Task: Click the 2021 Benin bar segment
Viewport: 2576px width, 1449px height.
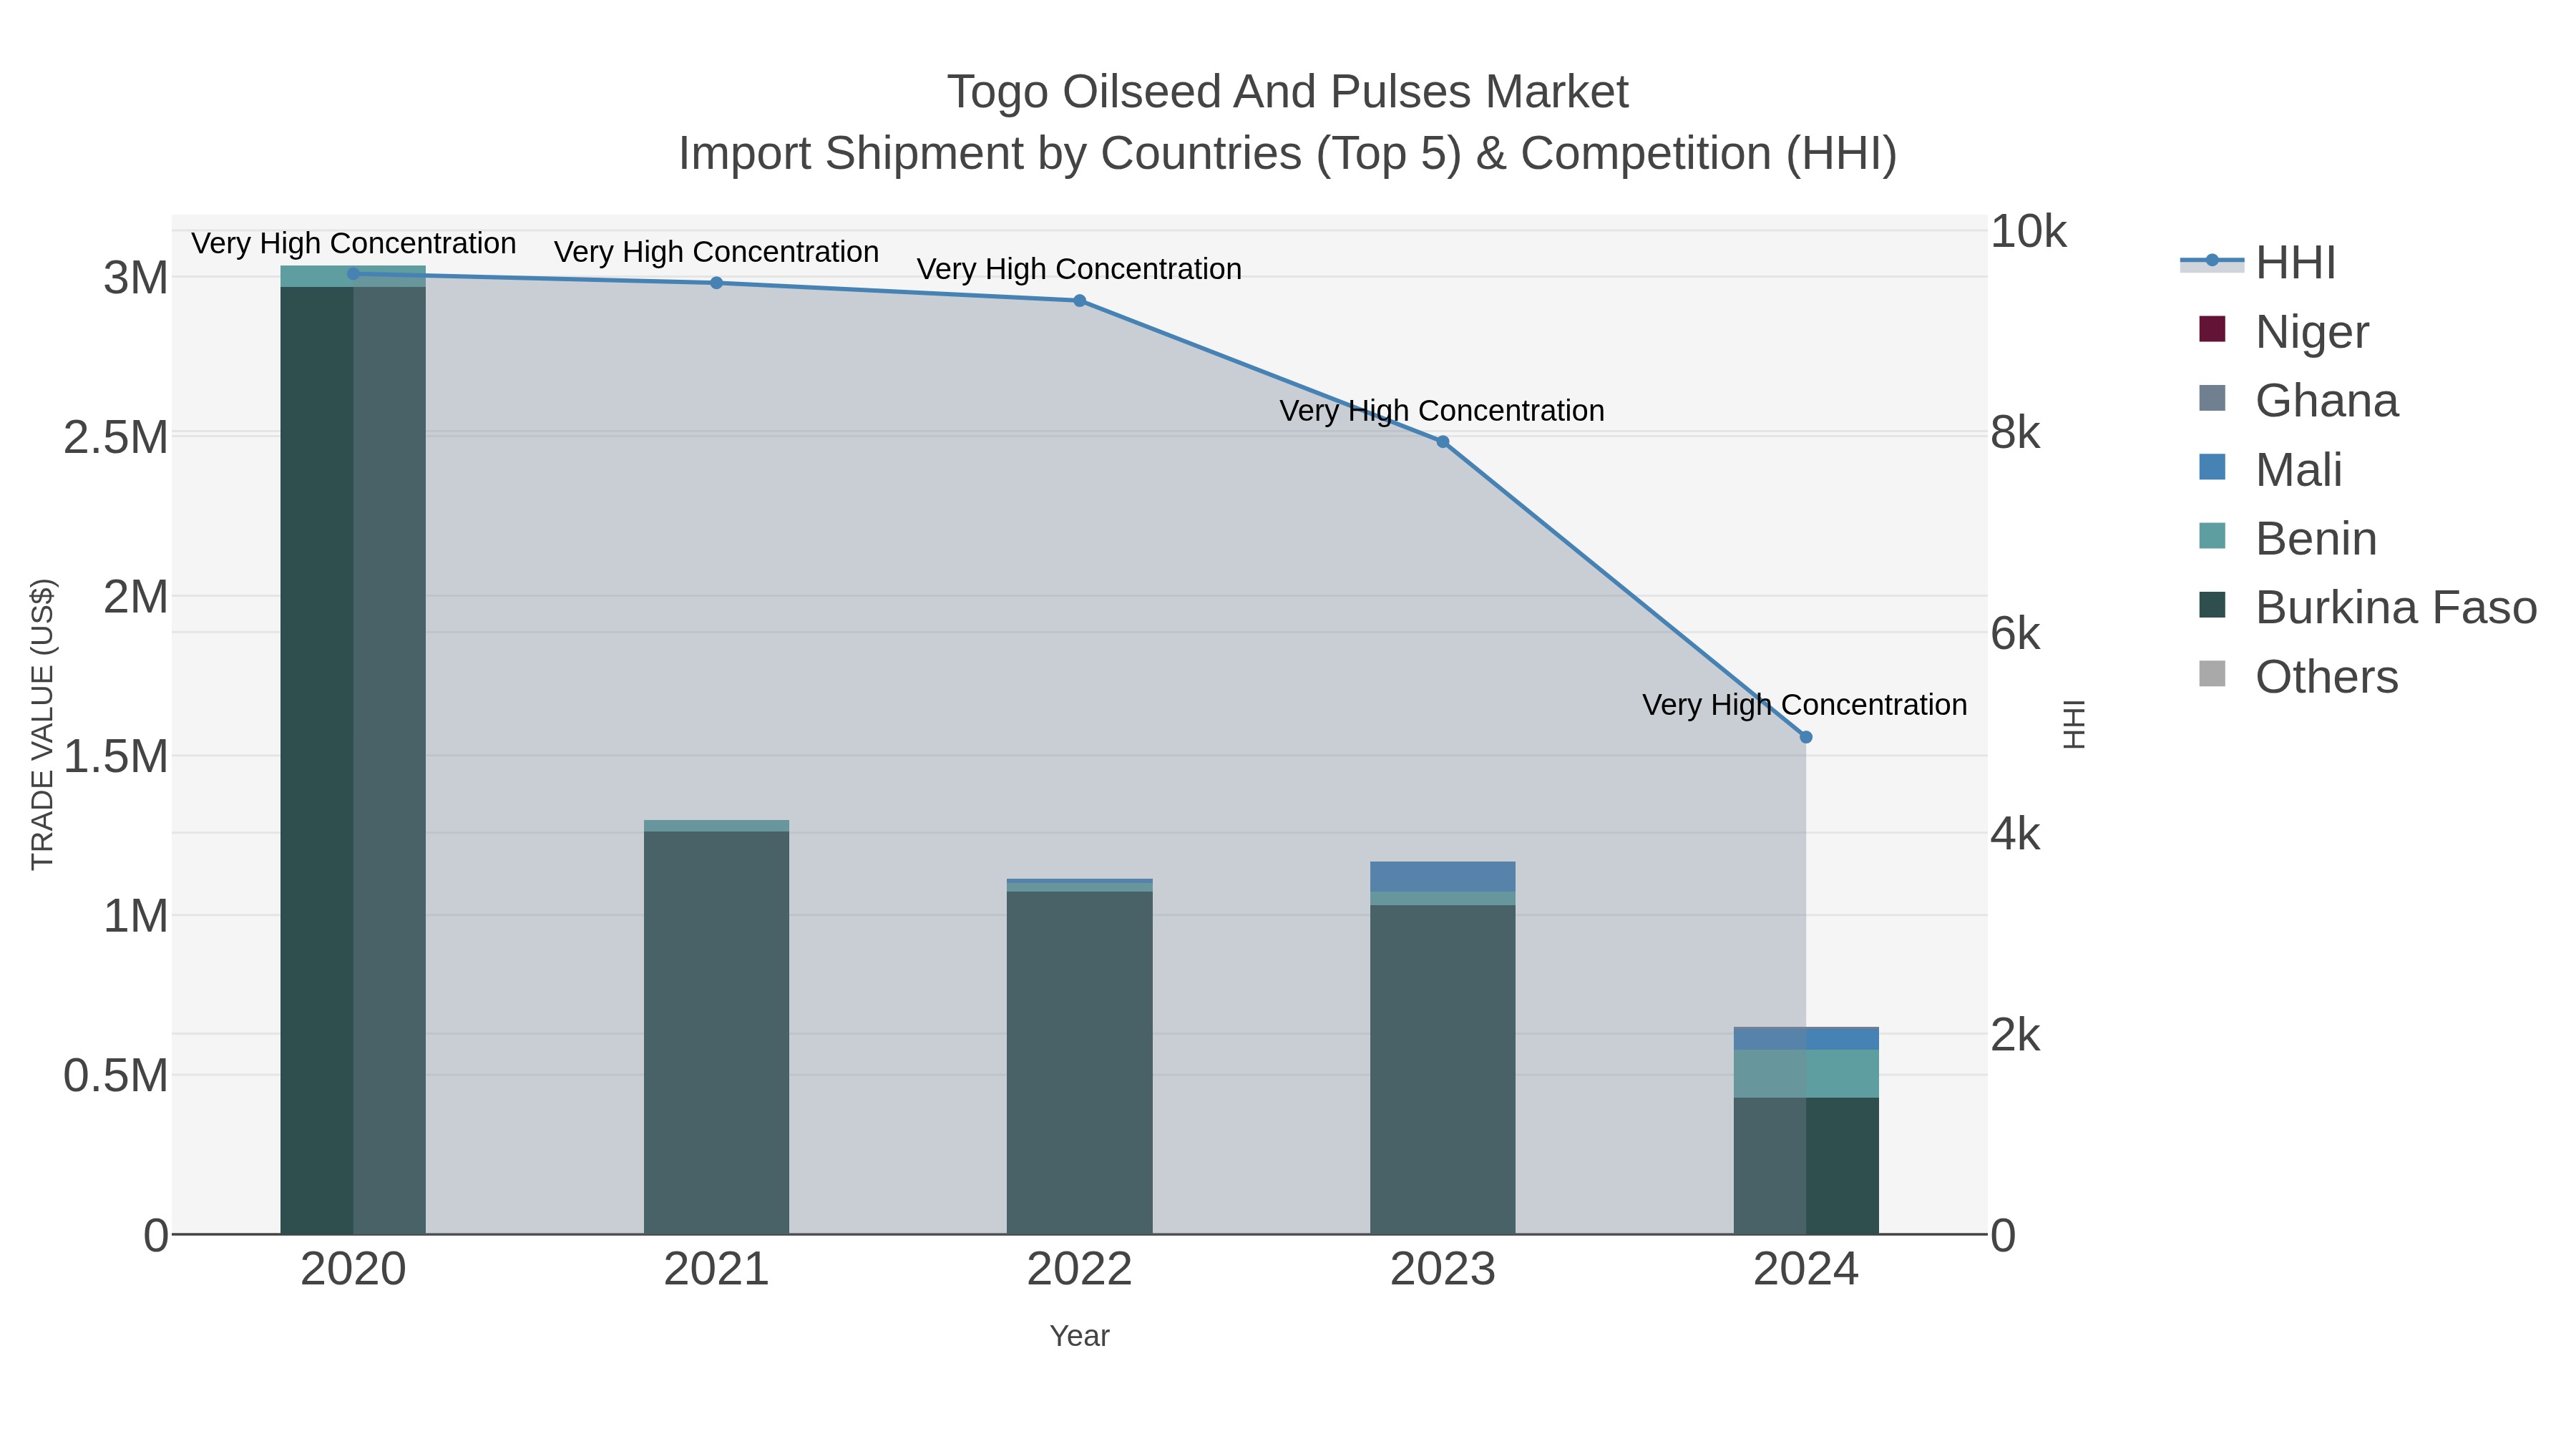Action: pyautogui.click(x=716, y=826)
